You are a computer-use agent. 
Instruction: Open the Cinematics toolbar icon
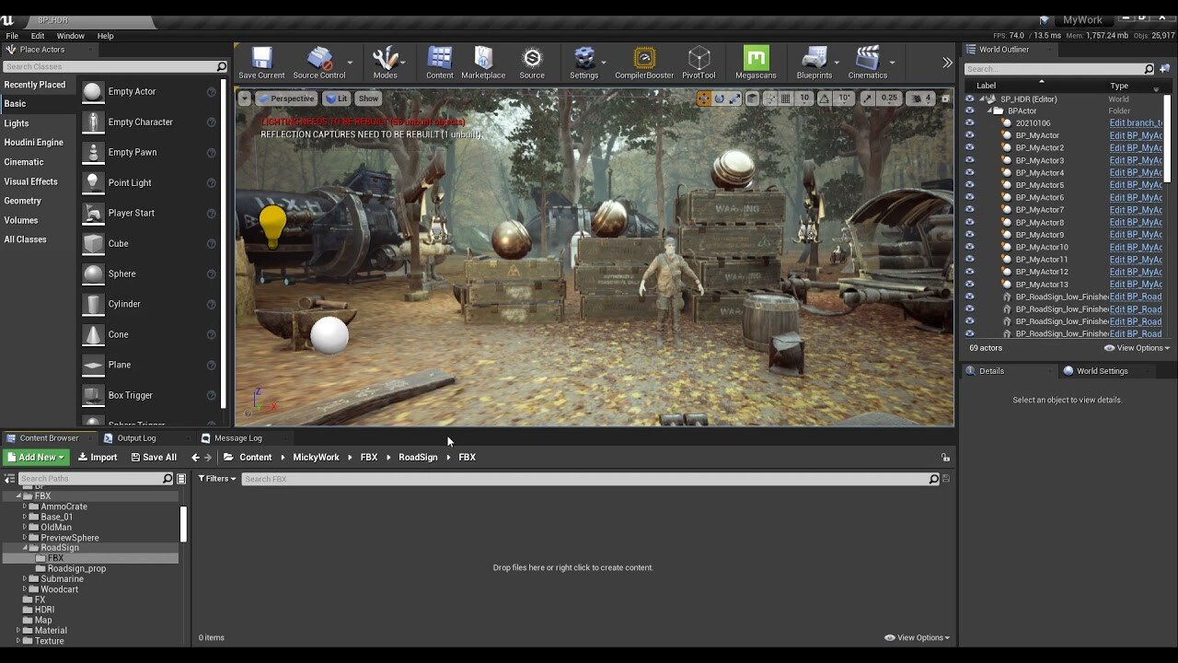tap(867, 63)
